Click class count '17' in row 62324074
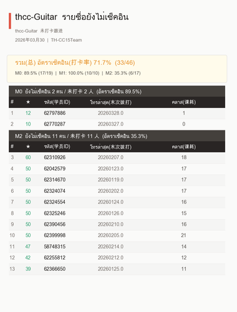The width and height of the screenshot is (237, 312). (x=184, y=191)
